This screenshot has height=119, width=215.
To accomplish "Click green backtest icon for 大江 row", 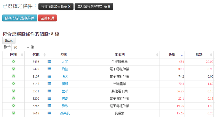I will coord(14,62).
